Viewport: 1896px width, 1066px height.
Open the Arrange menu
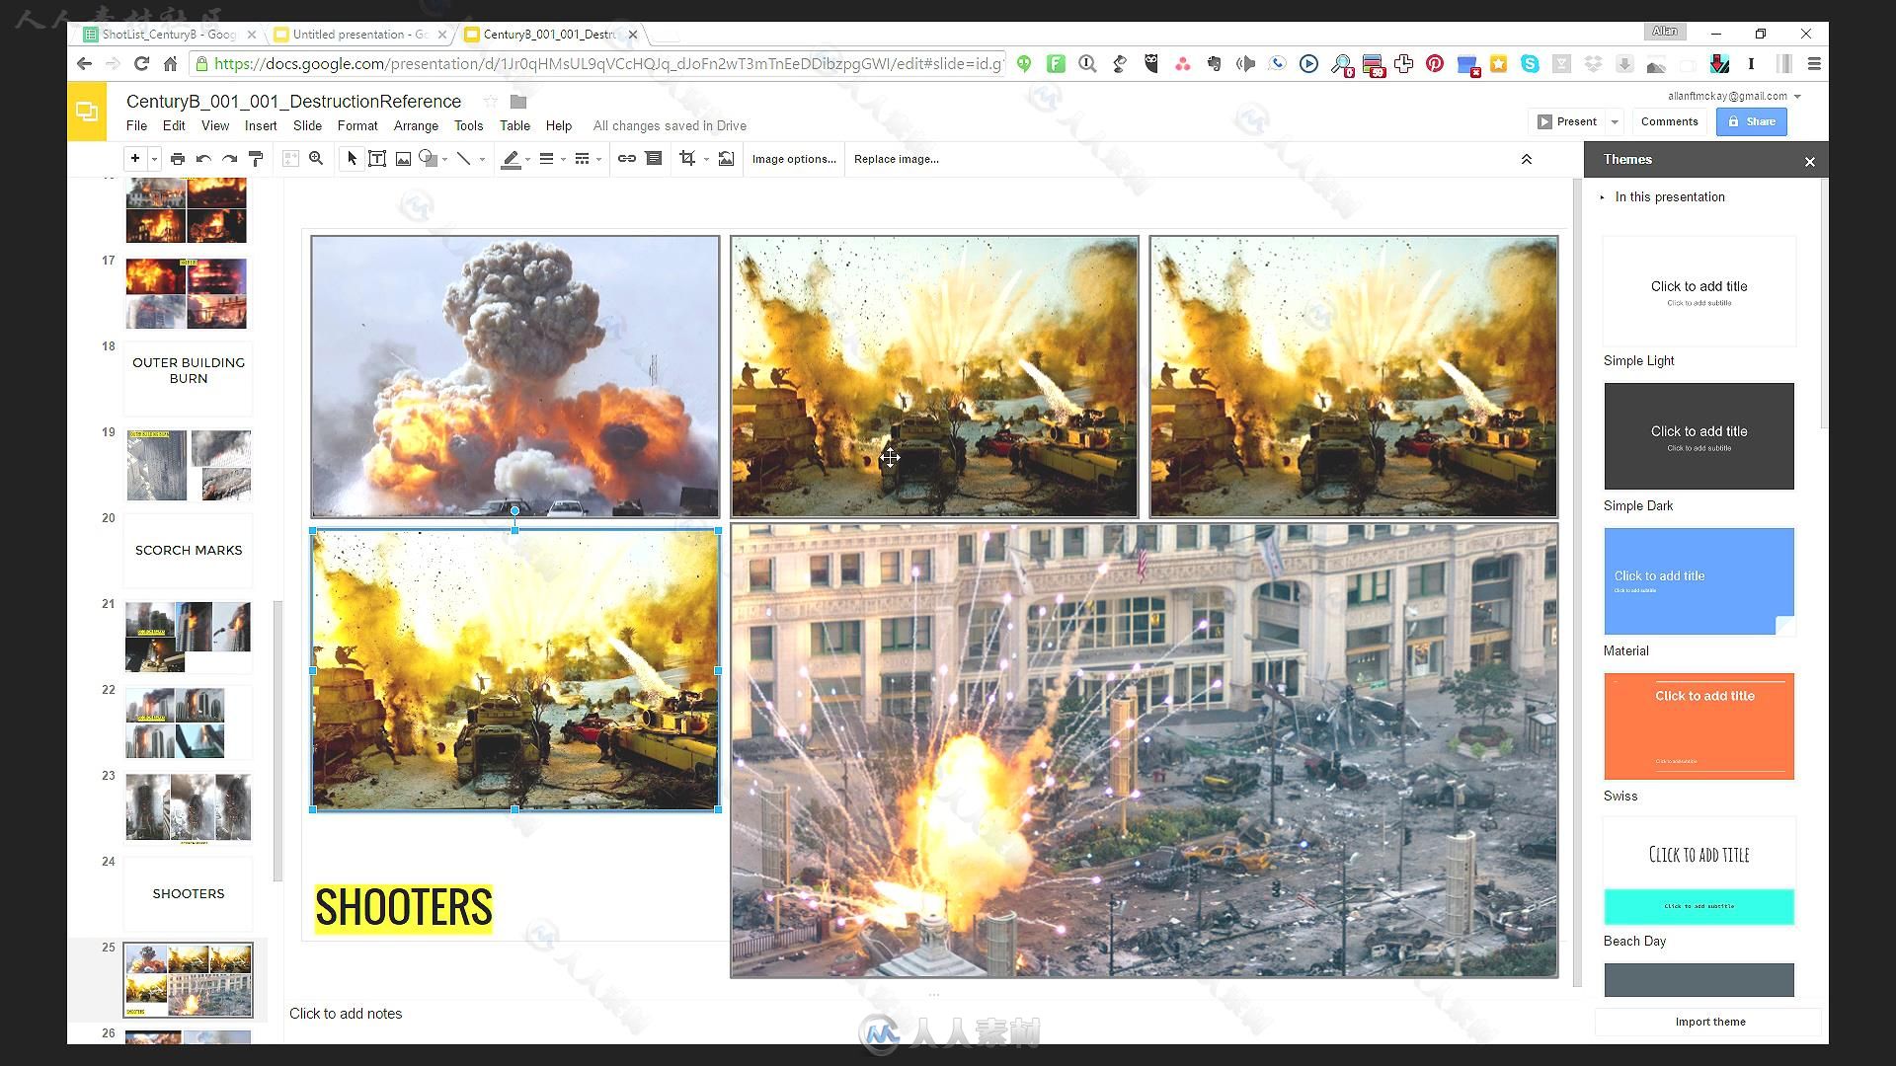pyautogui.click(x=416, y=126)
